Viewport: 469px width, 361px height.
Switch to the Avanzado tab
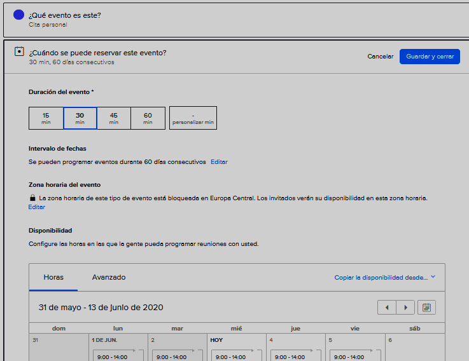[x=109, y=278]
